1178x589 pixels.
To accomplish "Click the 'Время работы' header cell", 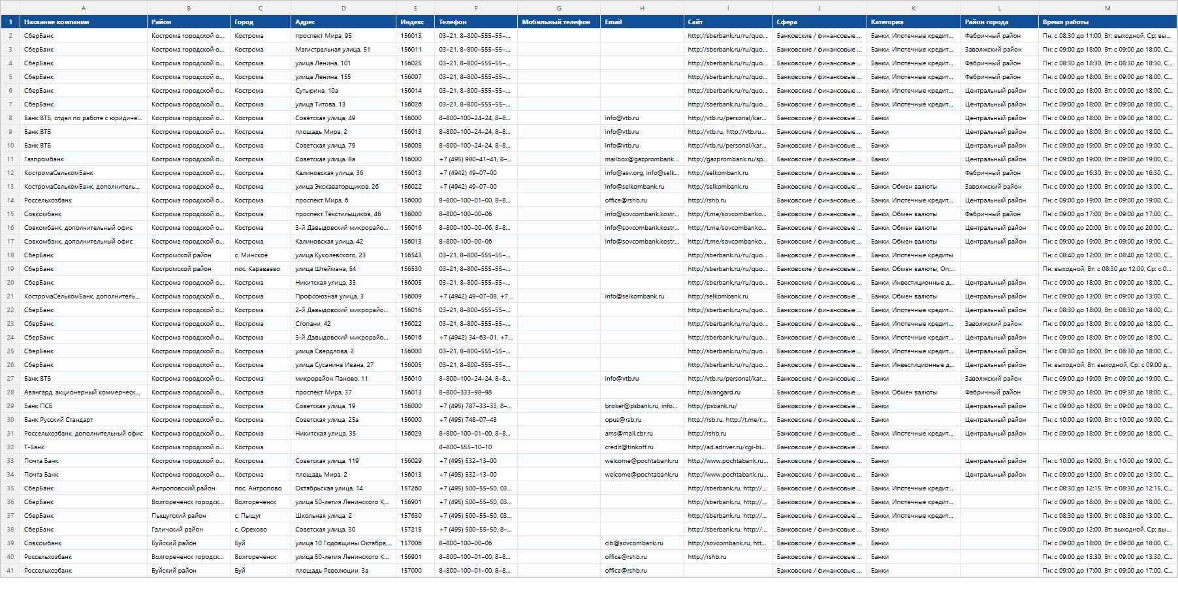I will point(1107,22).
